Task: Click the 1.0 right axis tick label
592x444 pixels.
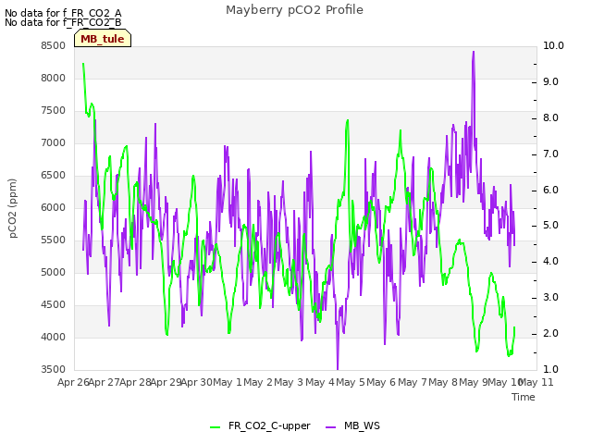Action: tap(551, 370)
